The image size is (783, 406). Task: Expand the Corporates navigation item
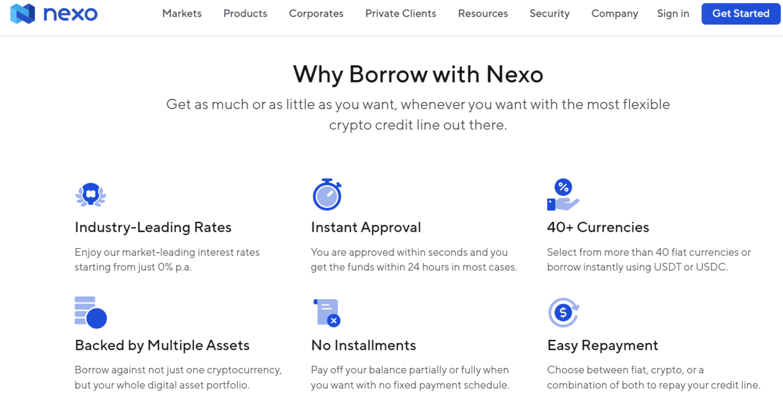[x=316, y=14]
